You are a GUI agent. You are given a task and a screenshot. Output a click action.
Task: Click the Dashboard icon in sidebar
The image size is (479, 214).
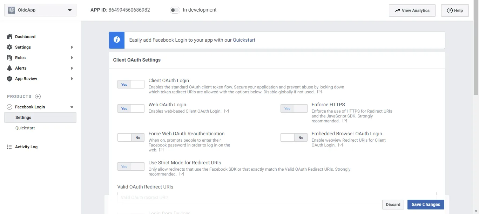(9, 37)
